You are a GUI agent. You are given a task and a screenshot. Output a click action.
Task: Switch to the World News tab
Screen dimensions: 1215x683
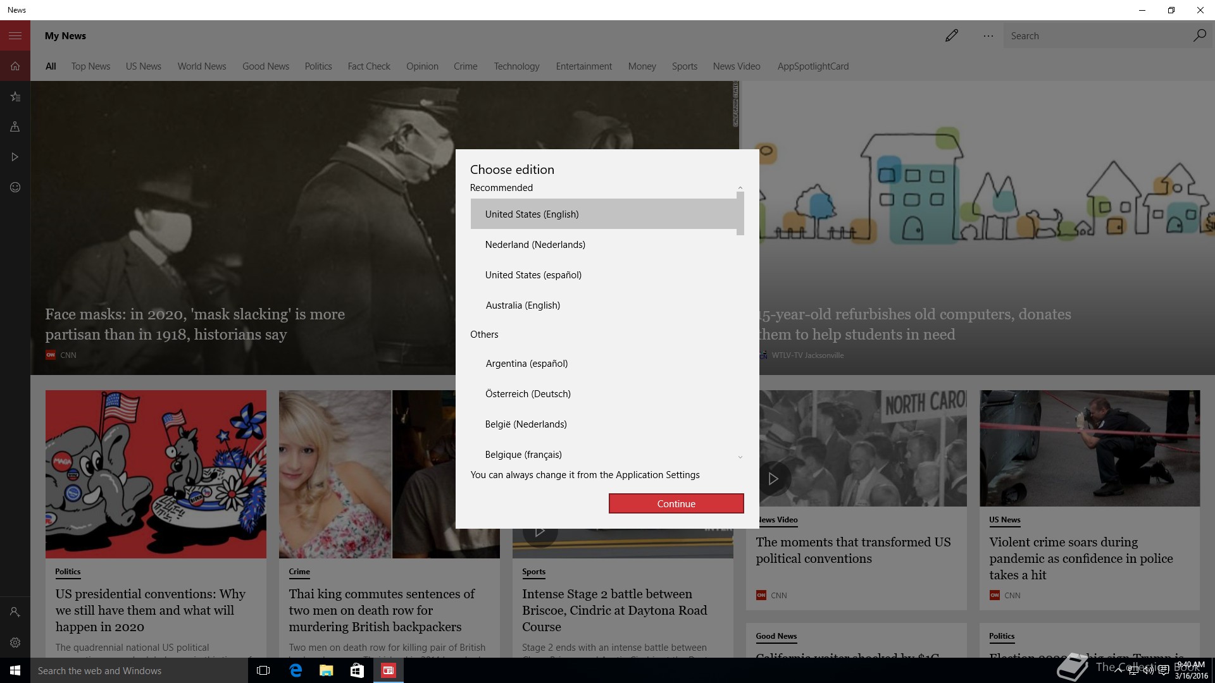pos(202,66)
